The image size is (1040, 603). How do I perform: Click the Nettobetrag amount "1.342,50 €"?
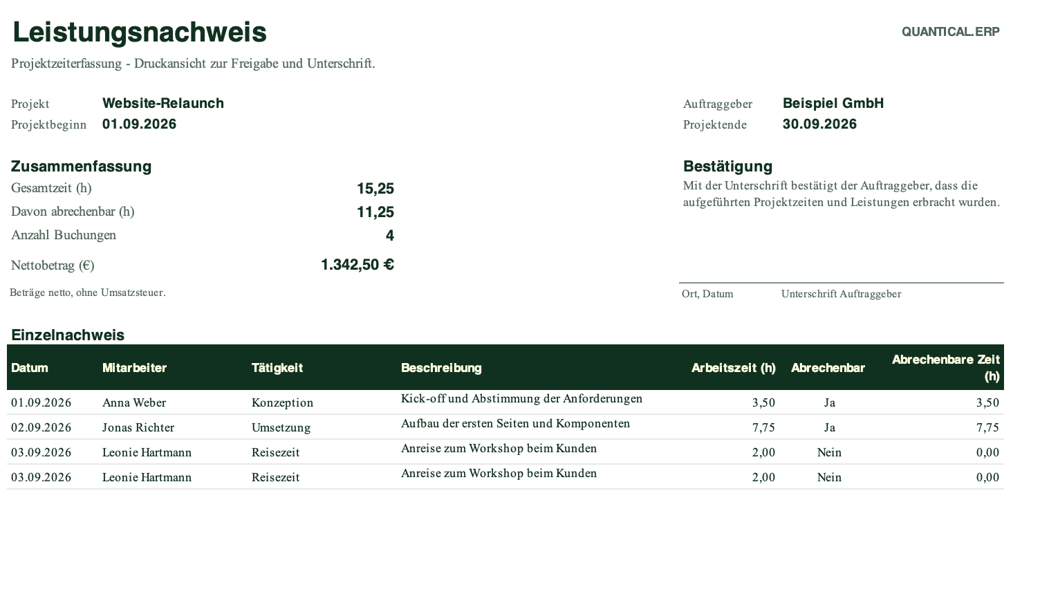pos(357,265)
